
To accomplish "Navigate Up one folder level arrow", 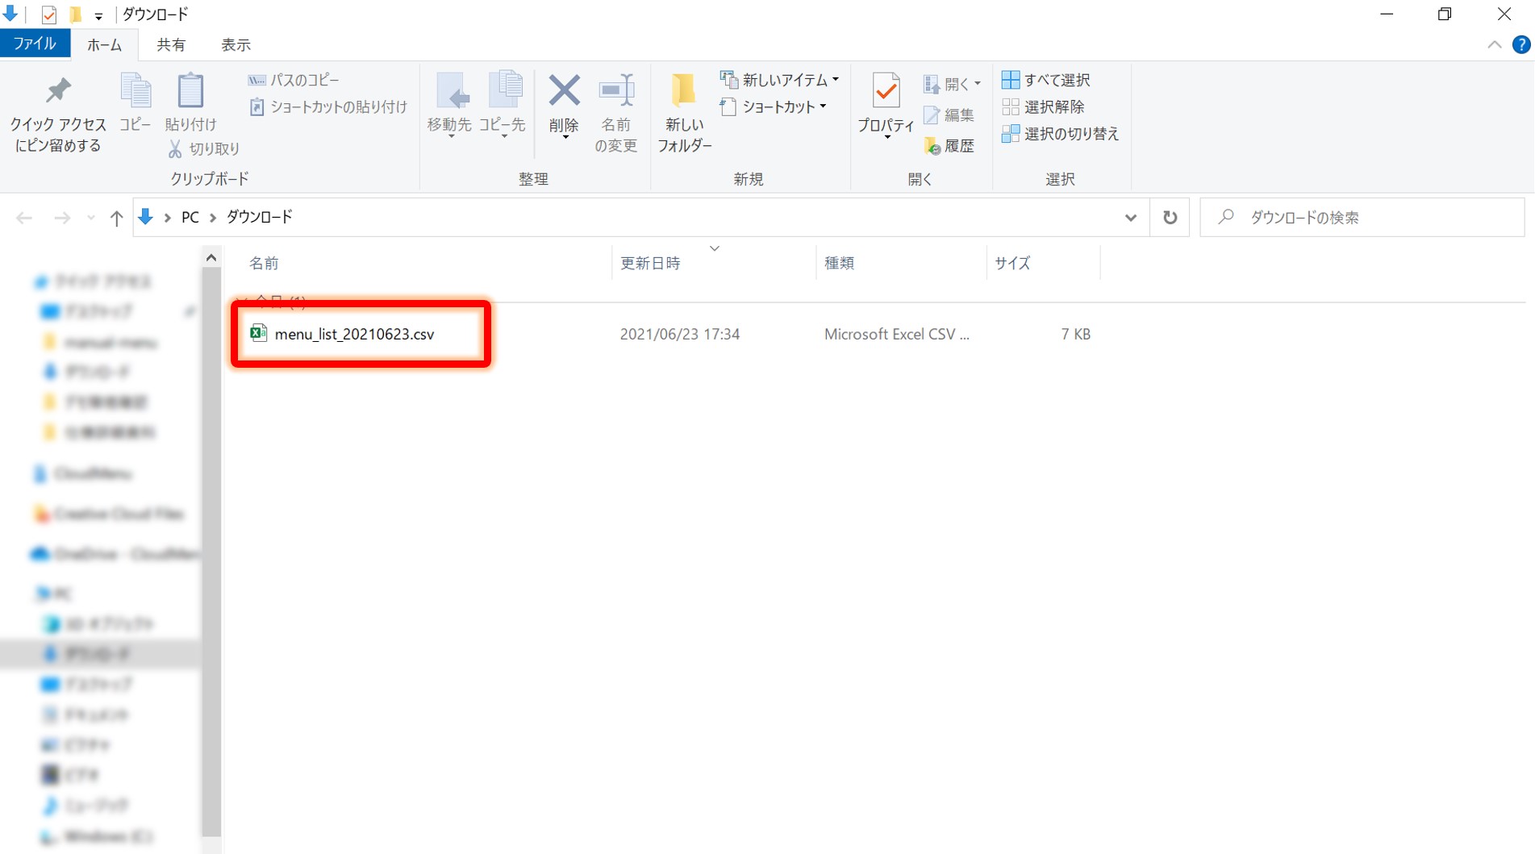I will pyautogui.click(x=116, y=218).
